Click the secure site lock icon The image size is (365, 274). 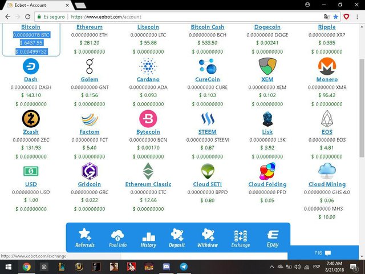39,17
